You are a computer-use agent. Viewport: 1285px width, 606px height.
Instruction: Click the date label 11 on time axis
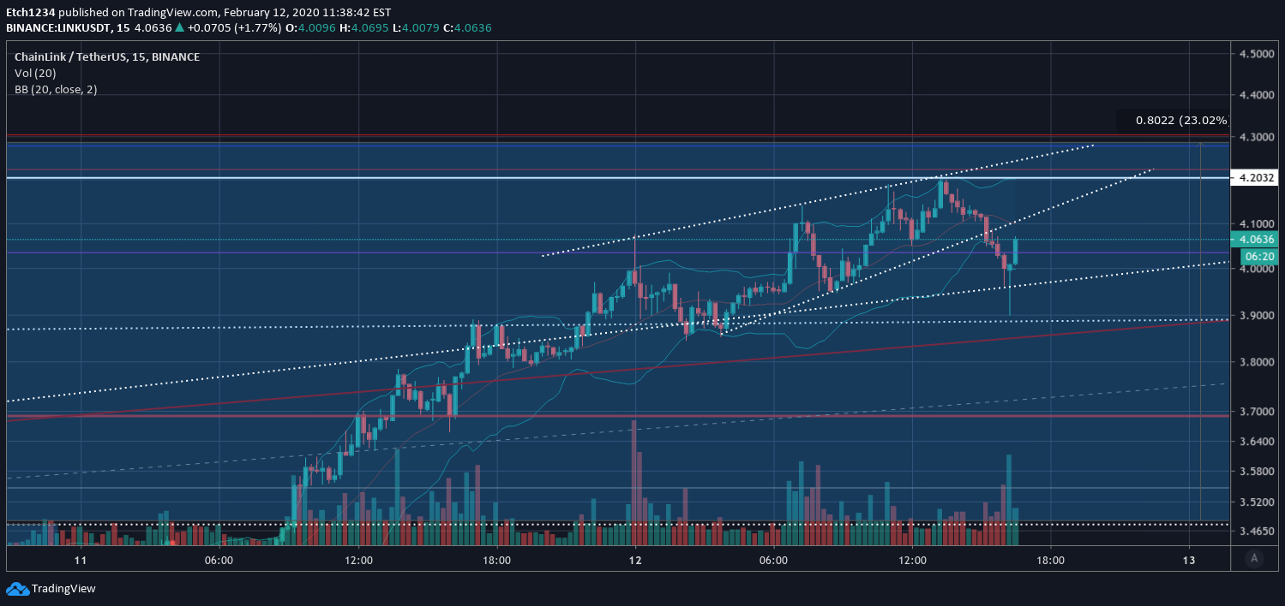click(81, 560)
